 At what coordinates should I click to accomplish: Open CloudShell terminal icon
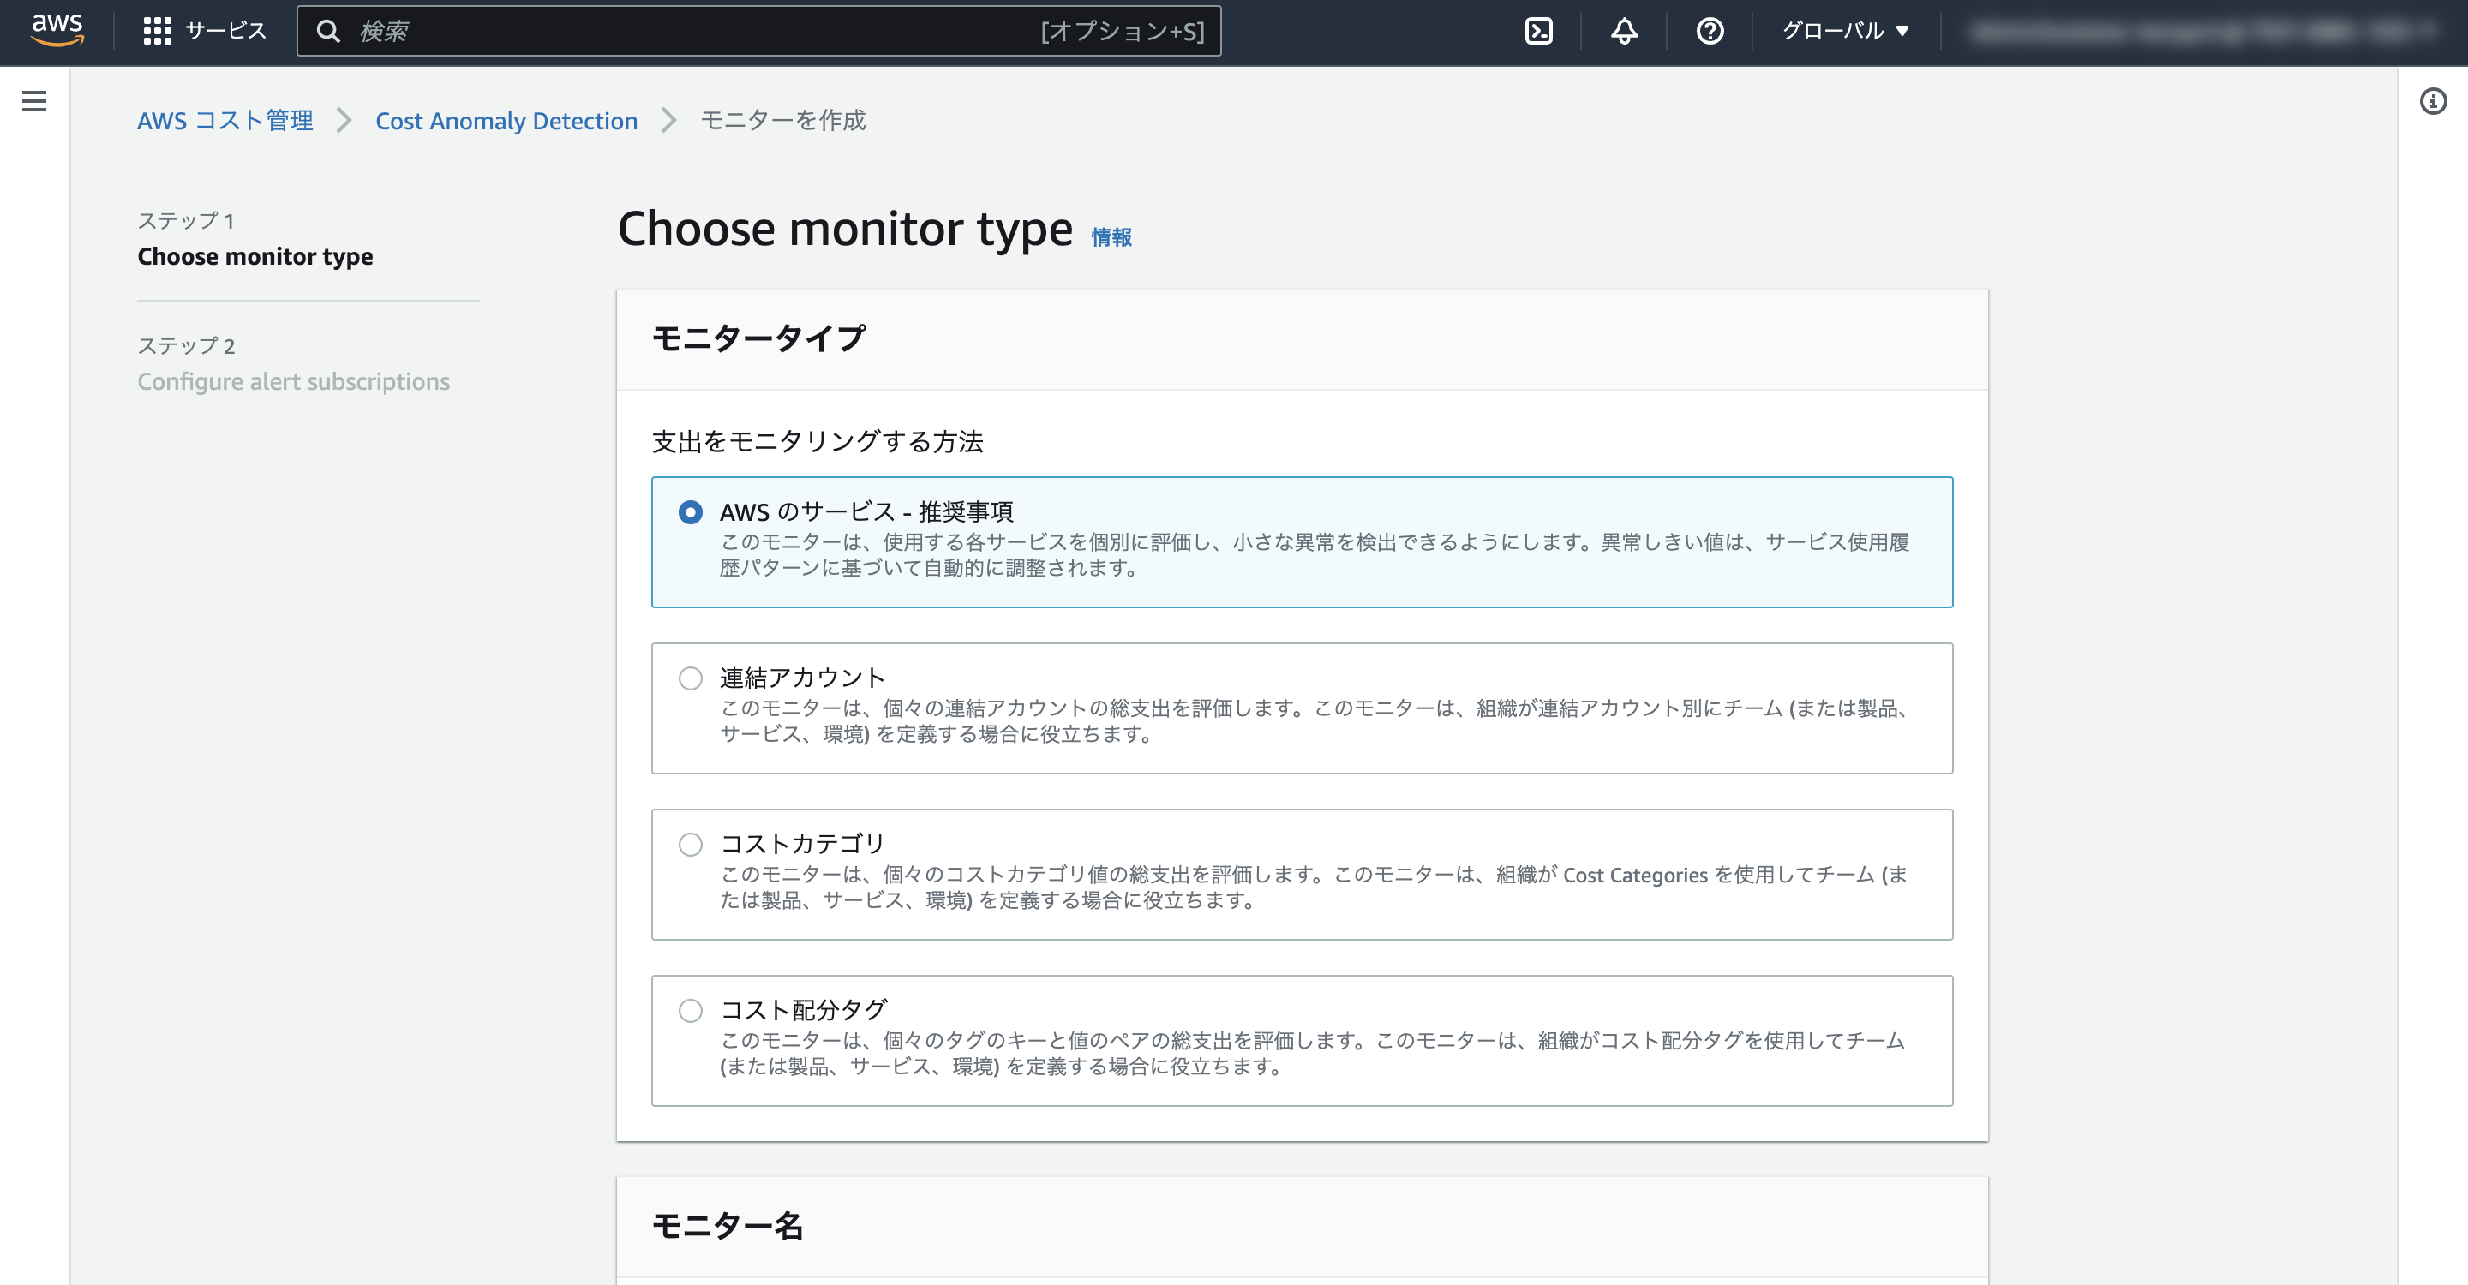(x=1539, y=32)
